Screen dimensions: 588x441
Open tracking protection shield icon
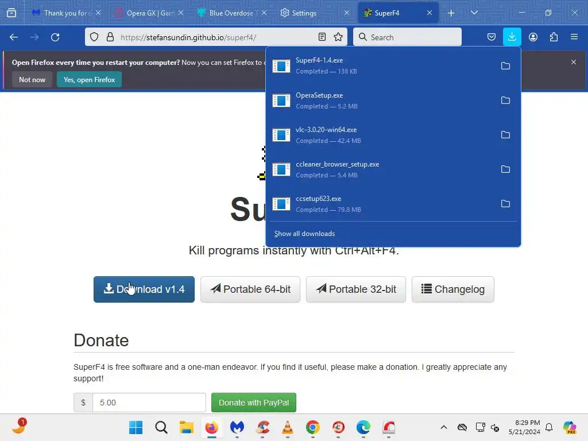pos(94,37)
